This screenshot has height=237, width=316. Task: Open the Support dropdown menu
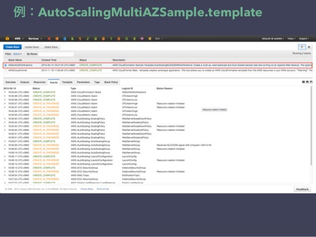pyautogui.click(x=304, y=39)
